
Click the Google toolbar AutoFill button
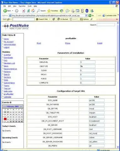pyautogui.click(x=74, y=19)
